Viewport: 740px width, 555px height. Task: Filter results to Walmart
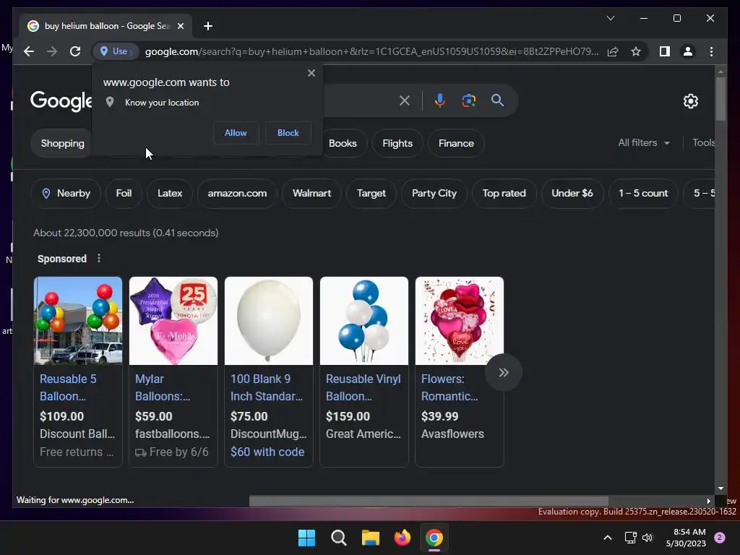pos(311,194)
